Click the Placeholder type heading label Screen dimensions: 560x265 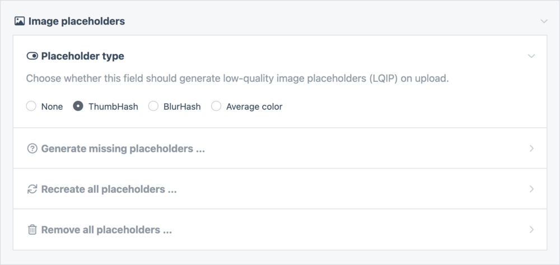(82, 56)
